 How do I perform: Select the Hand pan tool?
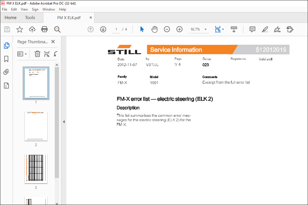[154, 29]
